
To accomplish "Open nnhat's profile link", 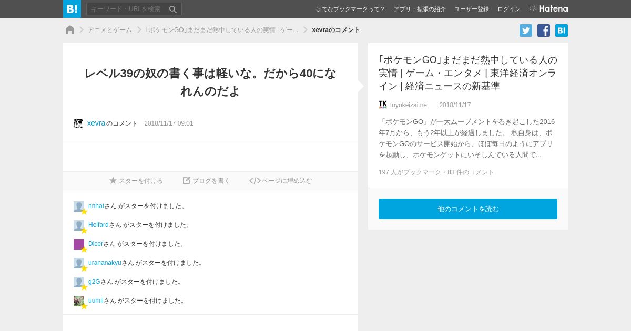I will pyautogui.click(x=96, y=206).
